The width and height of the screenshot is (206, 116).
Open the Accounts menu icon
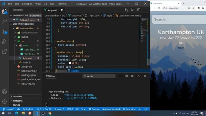click(x=4, y=92)
